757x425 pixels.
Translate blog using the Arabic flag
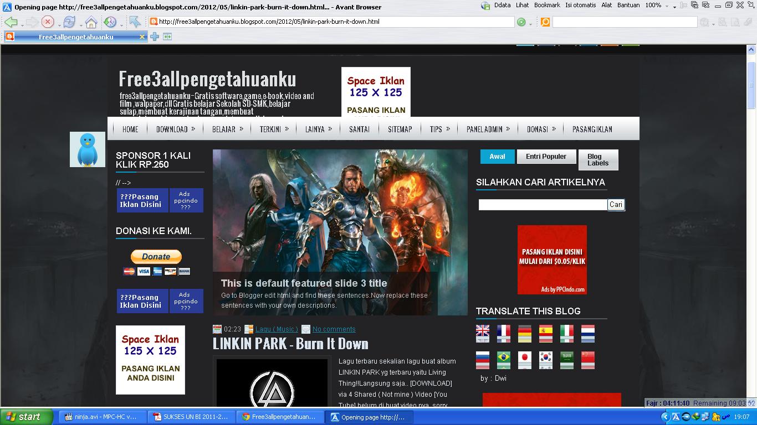tap(567, 360)
